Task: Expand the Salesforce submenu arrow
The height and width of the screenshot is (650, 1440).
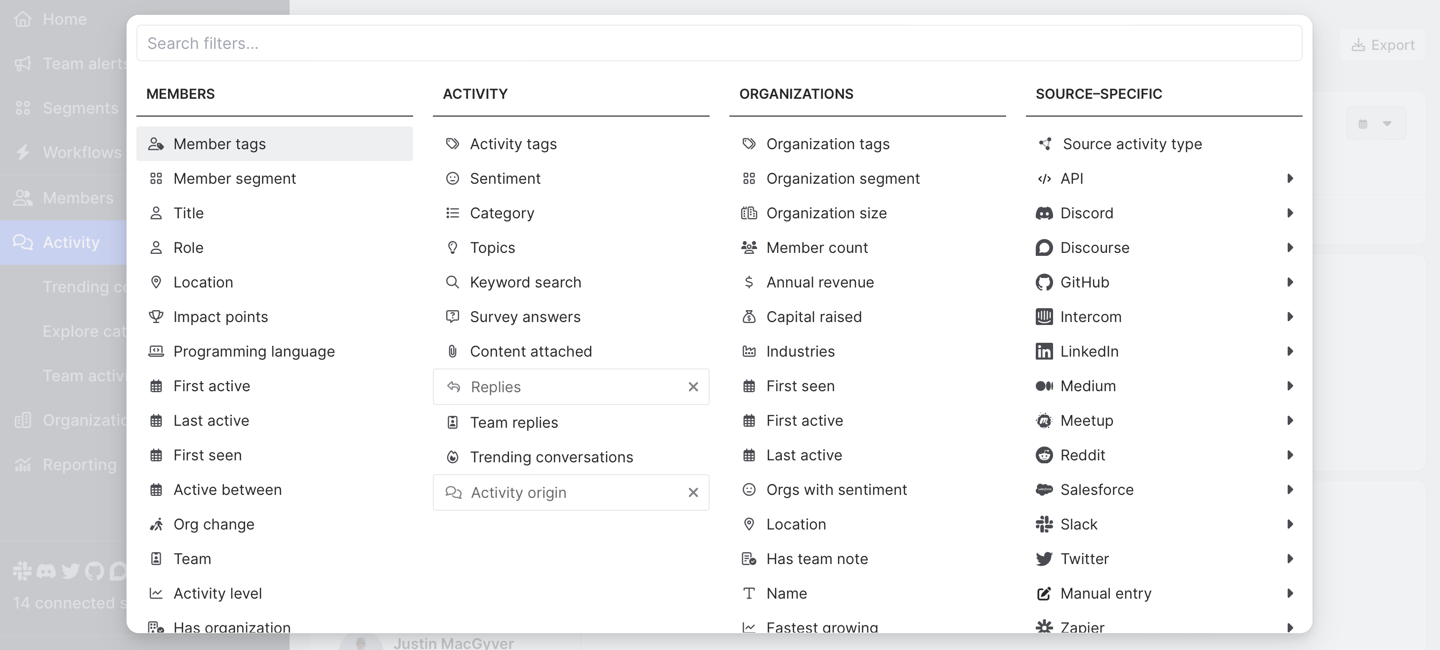Action: tap(1290, 489)
